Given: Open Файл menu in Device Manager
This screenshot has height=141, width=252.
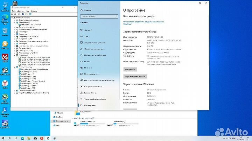Looking at the screenshot, I should 14,11.
